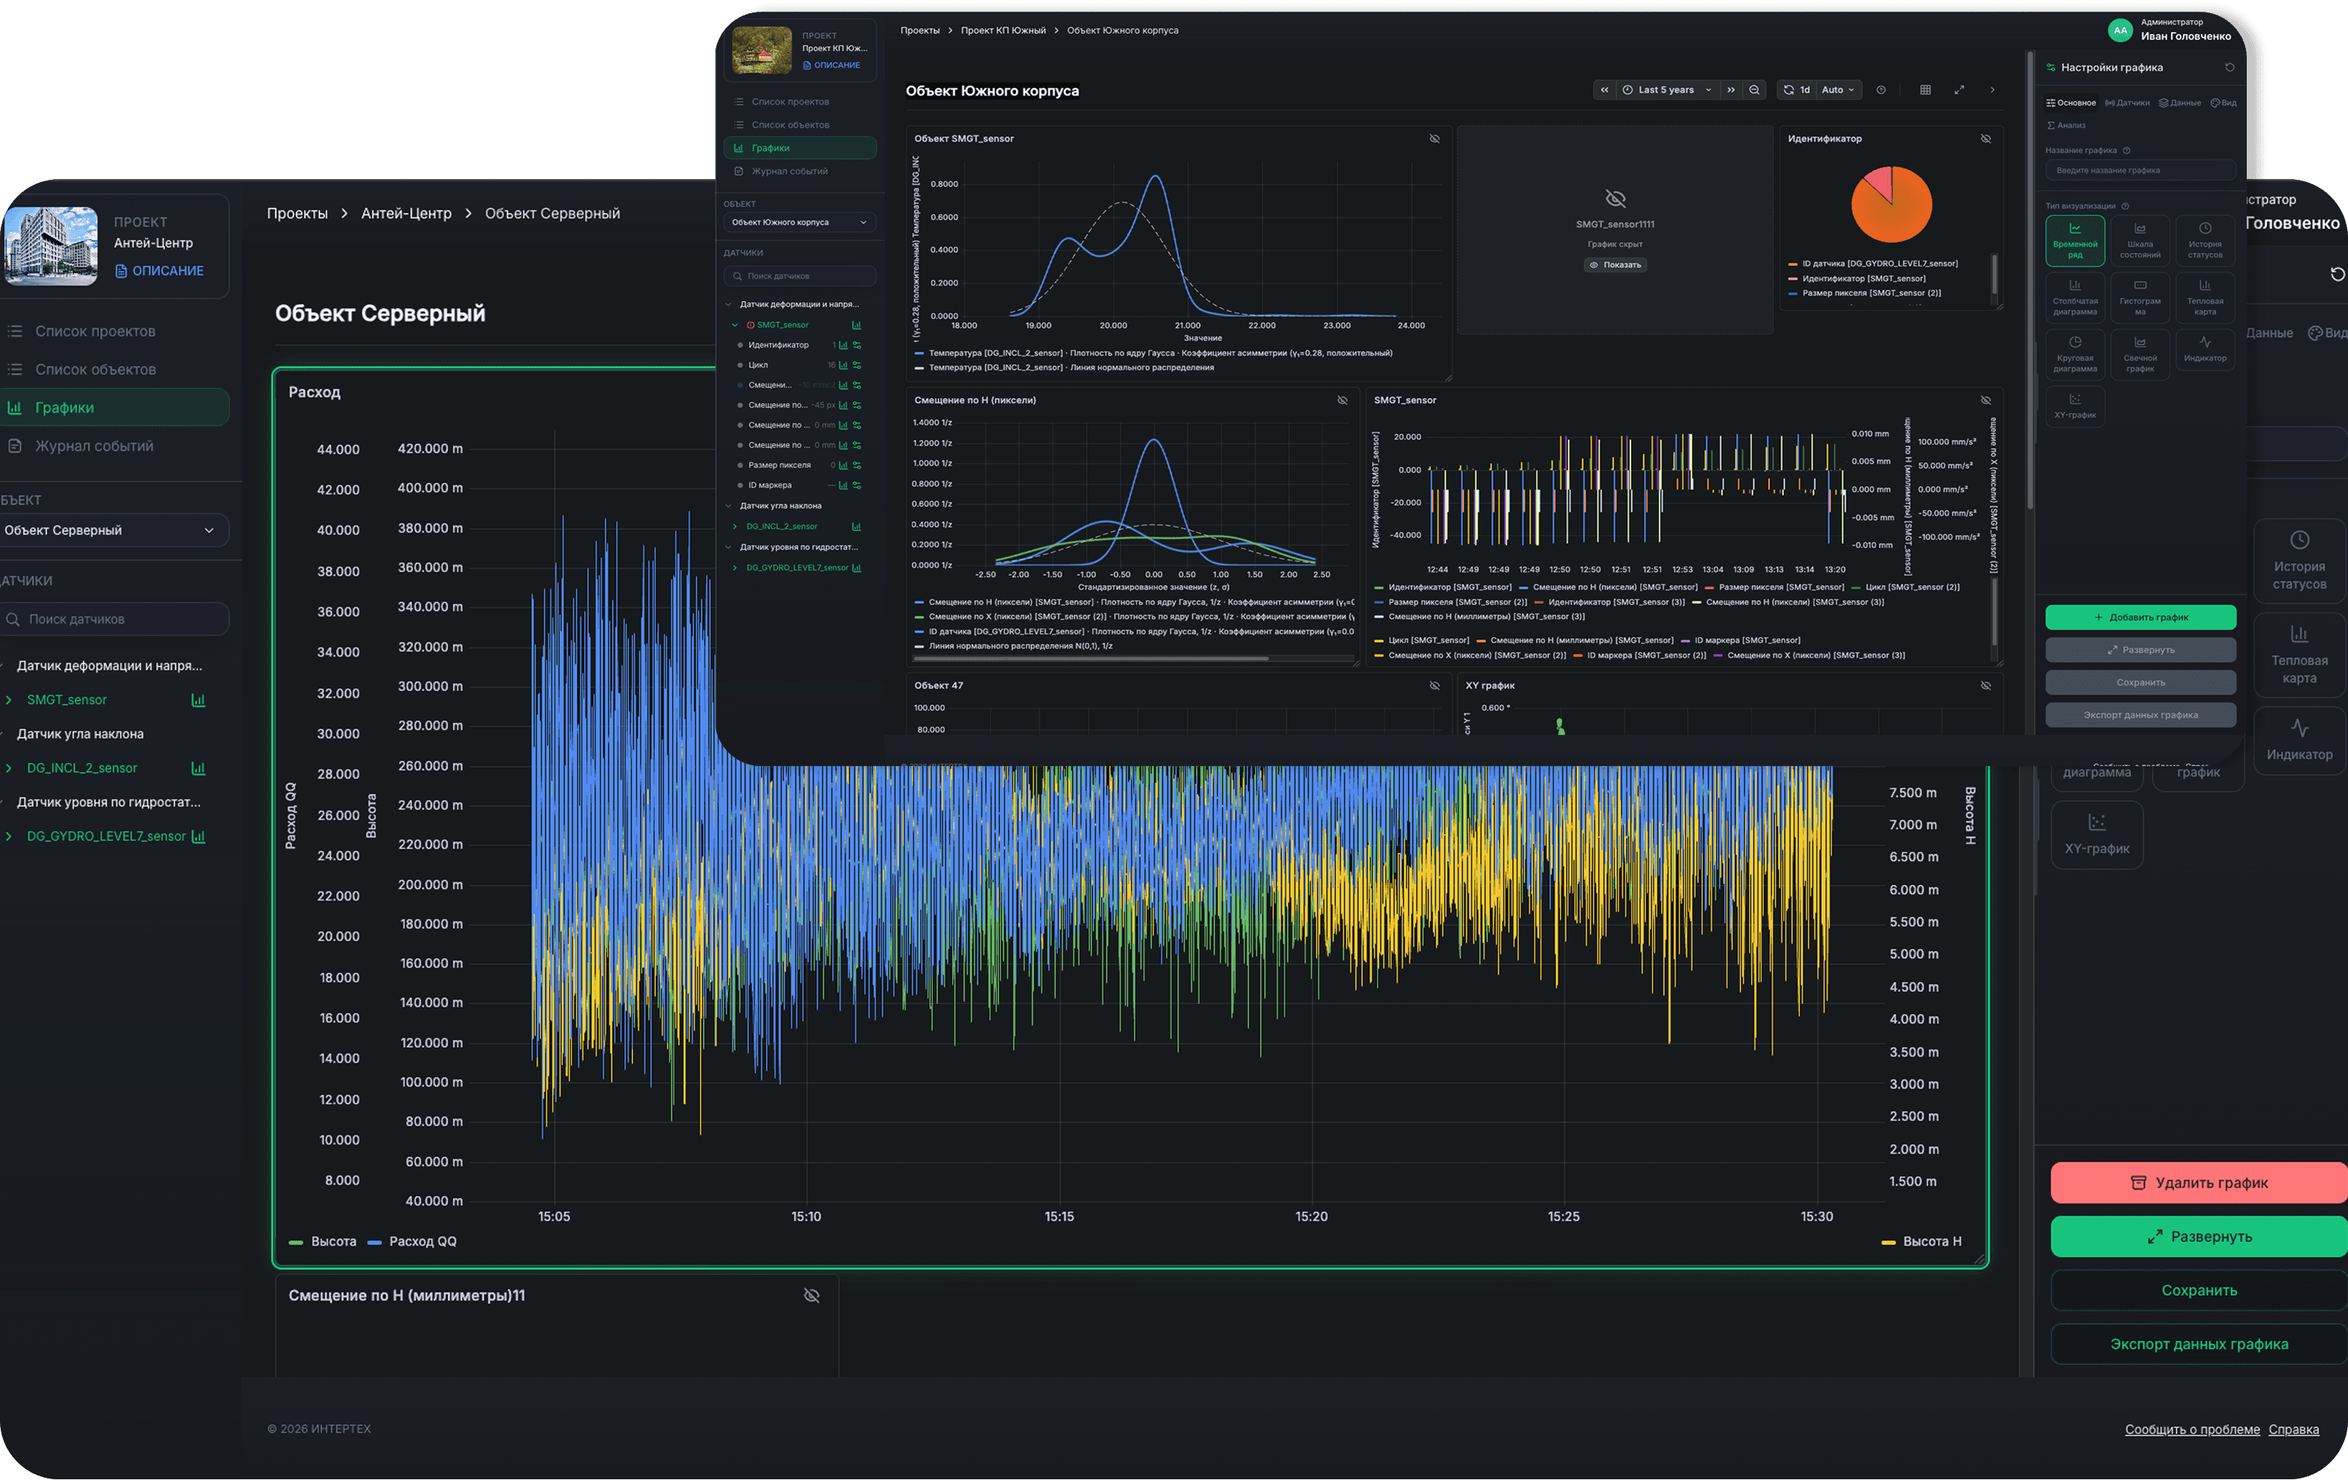Open the Auto refresh interval dropdown
Screen dimensions: 2348x1480
tap(1839, 90)
